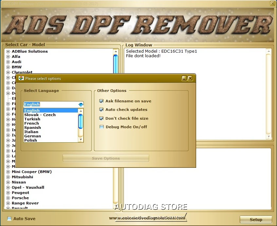Screen dimensions: 277x226
Task: Close the ADS DPF Remover window
Action: (x=273, y=4)
